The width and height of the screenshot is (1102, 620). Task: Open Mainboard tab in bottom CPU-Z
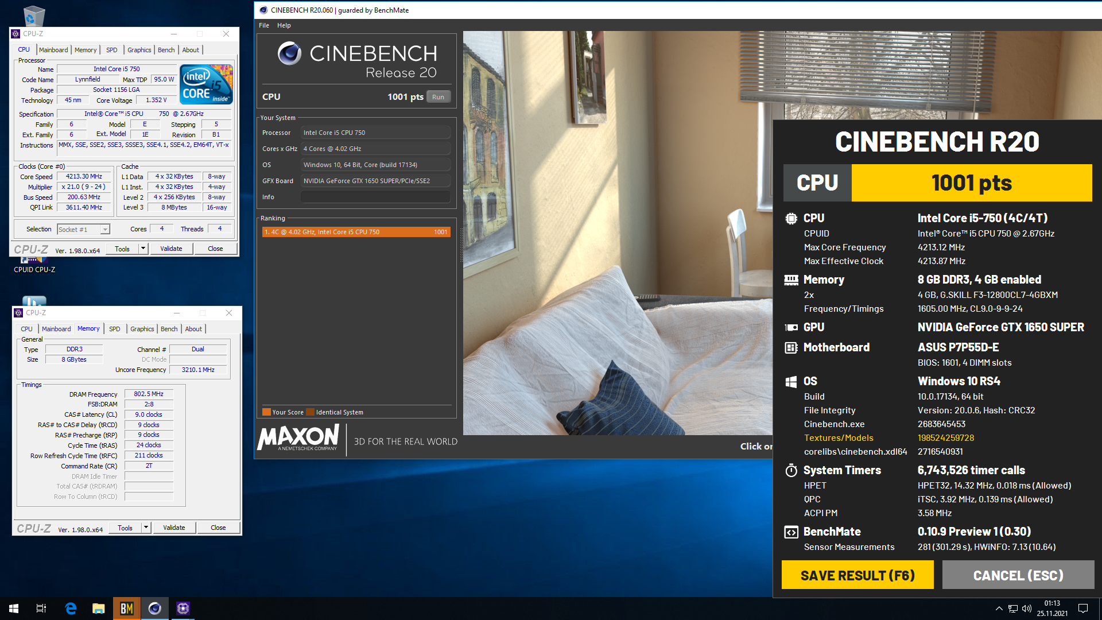point(56,329)
